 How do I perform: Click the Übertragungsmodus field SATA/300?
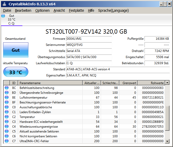tap(89, 57)
